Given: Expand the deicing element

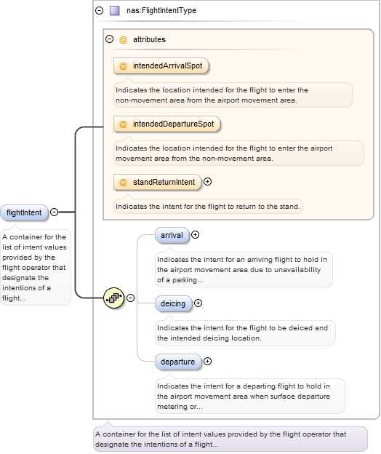Looking at the screenshot, I should pyautogui.click(x=198, y=303).
